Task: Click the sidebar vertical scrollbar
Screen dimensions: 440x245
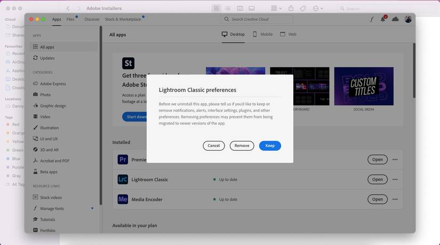Action: tap(101, 115)
